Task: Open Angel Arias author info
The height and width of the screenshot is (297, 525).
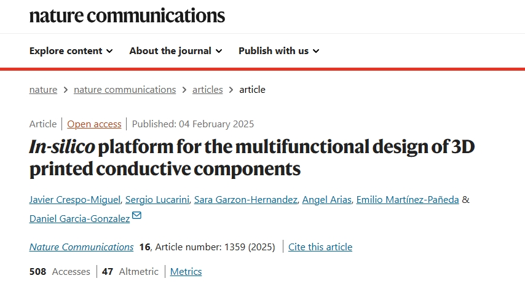Action: (326, 200)
